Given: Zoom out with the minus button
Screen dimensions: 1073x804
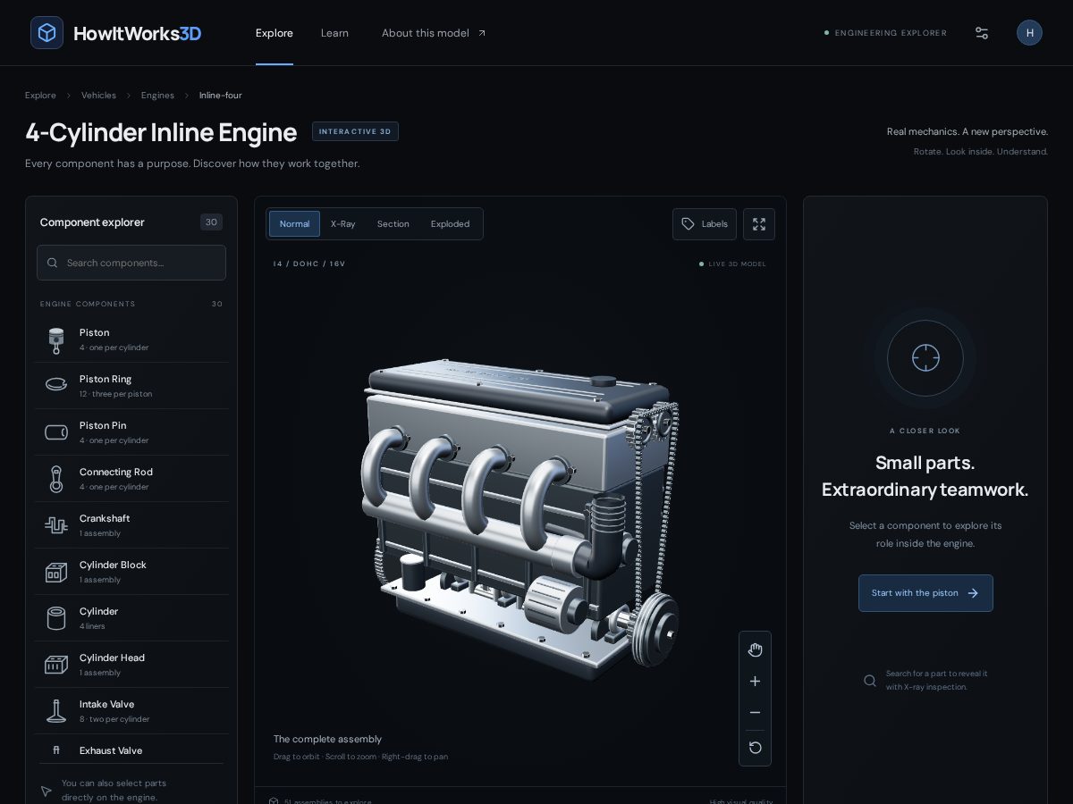Looking at the screenshot, I should pos(755,713).
